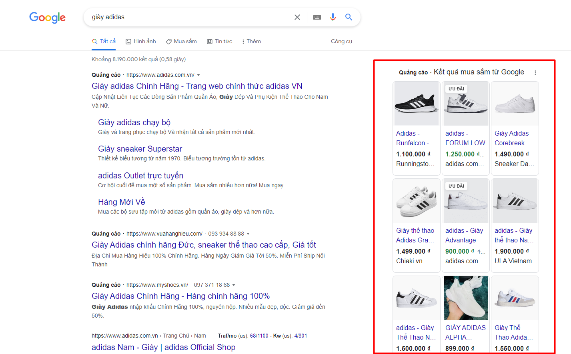Click the Advantage shoe thumbnail
Screen dimensions: 571x354
coord(466,201)
